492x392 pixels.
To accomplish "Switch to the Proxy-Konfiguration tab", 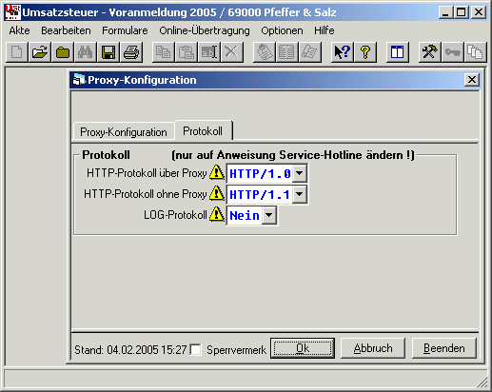I will tap(124, 132).
